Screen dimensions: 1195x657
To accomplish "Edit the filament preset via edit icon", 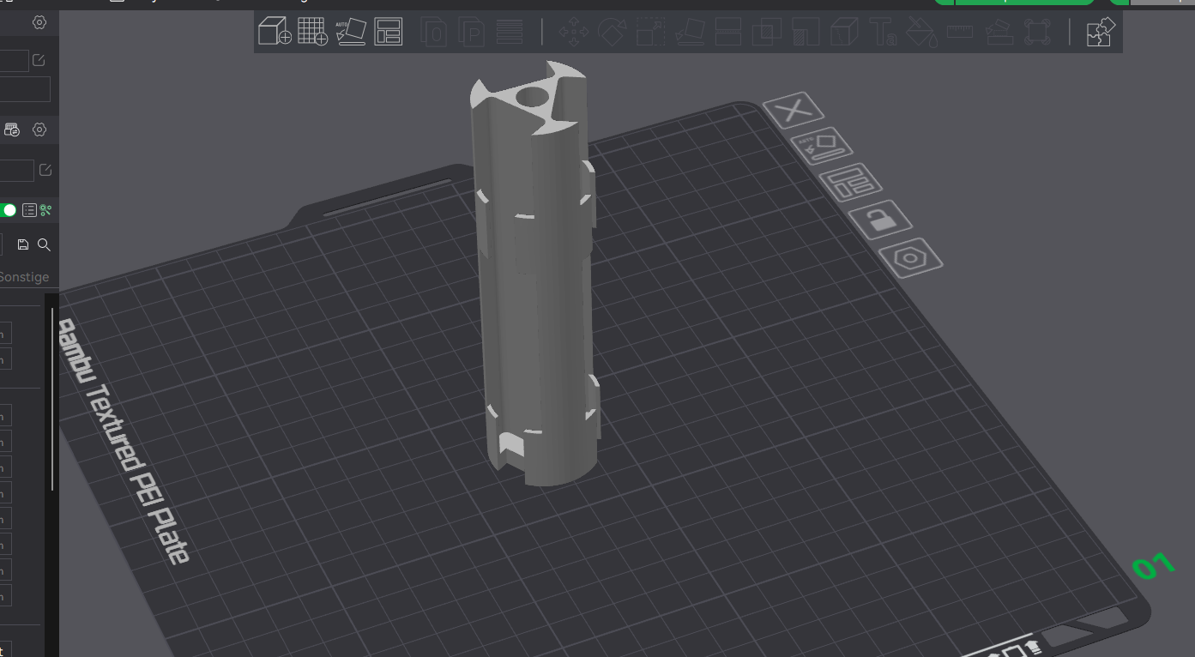I will coord(44,170).
